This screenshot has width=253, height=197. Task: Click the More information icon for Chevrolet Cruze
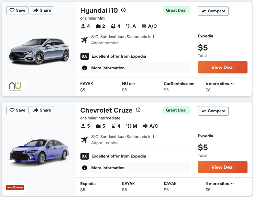[x=85, y=168]
